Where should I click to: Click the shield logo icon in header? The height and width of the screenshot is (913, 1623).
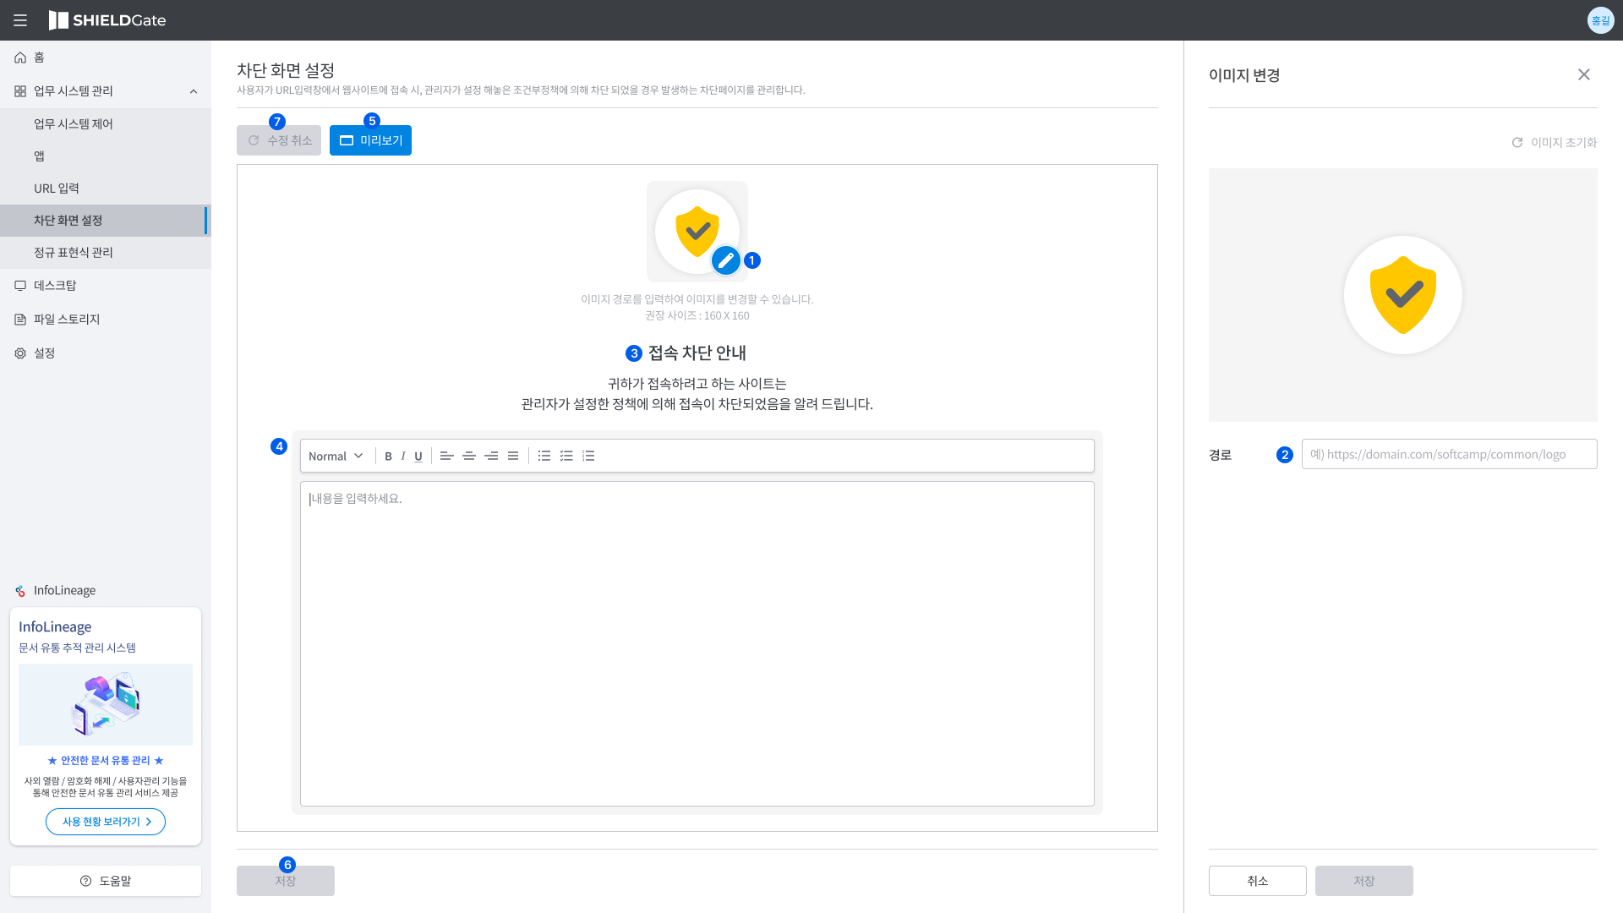point(58,20)
